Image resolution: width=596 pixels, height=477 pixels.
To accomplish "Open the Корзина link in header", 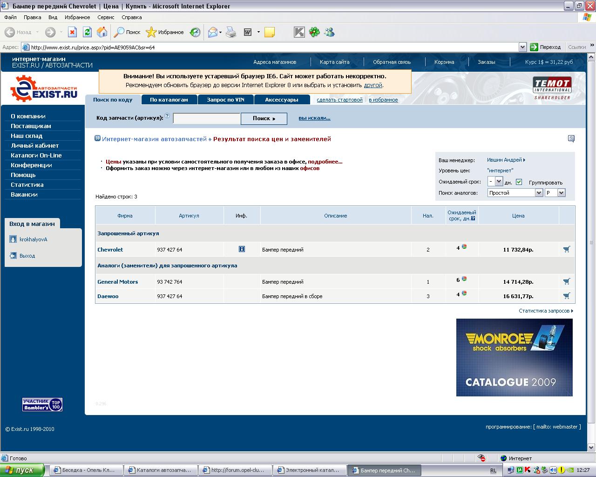I will (444, 62).
